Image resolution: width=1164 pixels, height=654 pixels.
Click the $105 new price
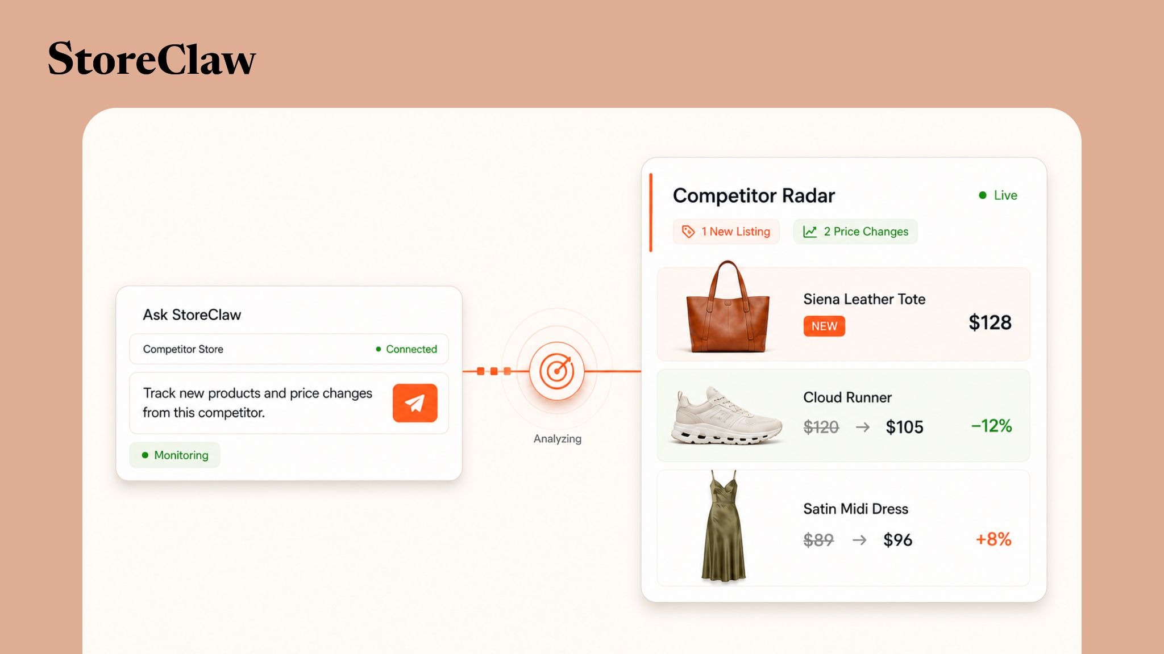(904, 427)
